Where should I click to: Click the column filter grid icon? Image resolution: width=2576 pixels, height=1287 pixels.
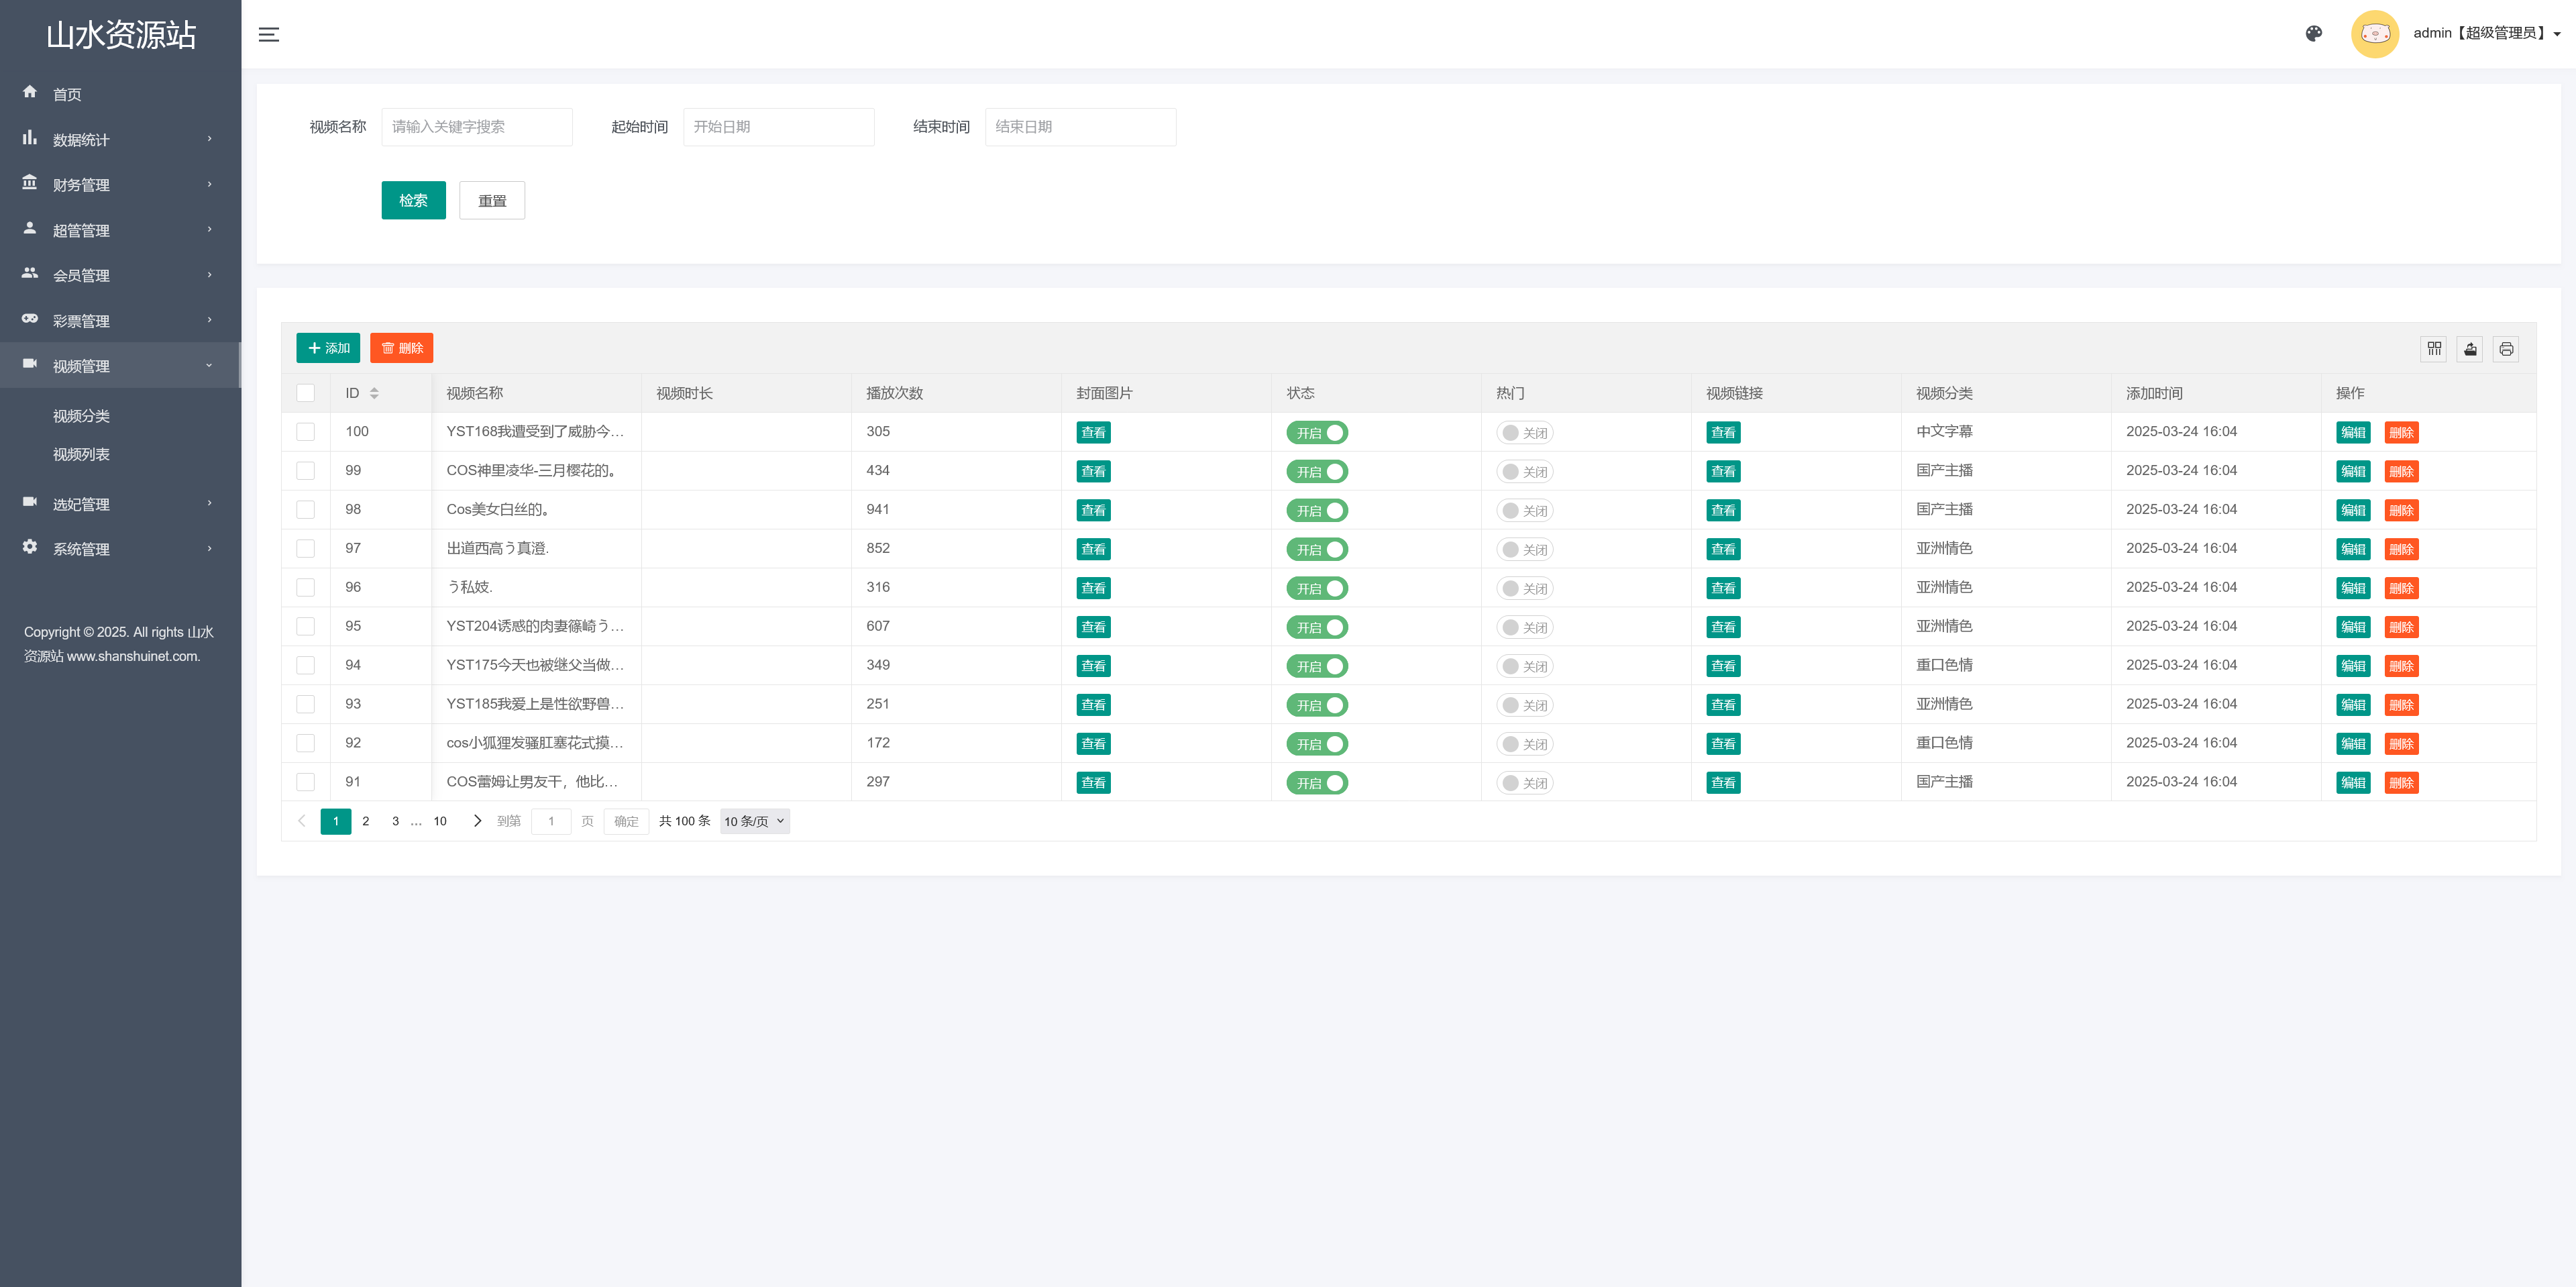(x=2434, y=348)
